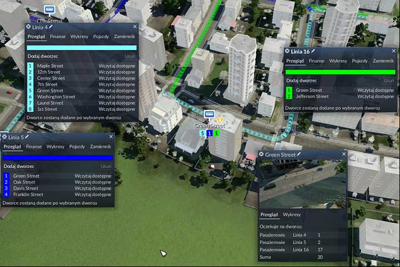The image size is (400, 267).
Task: Open Wykresy tab in Linia 5 window
Action: (x=55, y=147)
